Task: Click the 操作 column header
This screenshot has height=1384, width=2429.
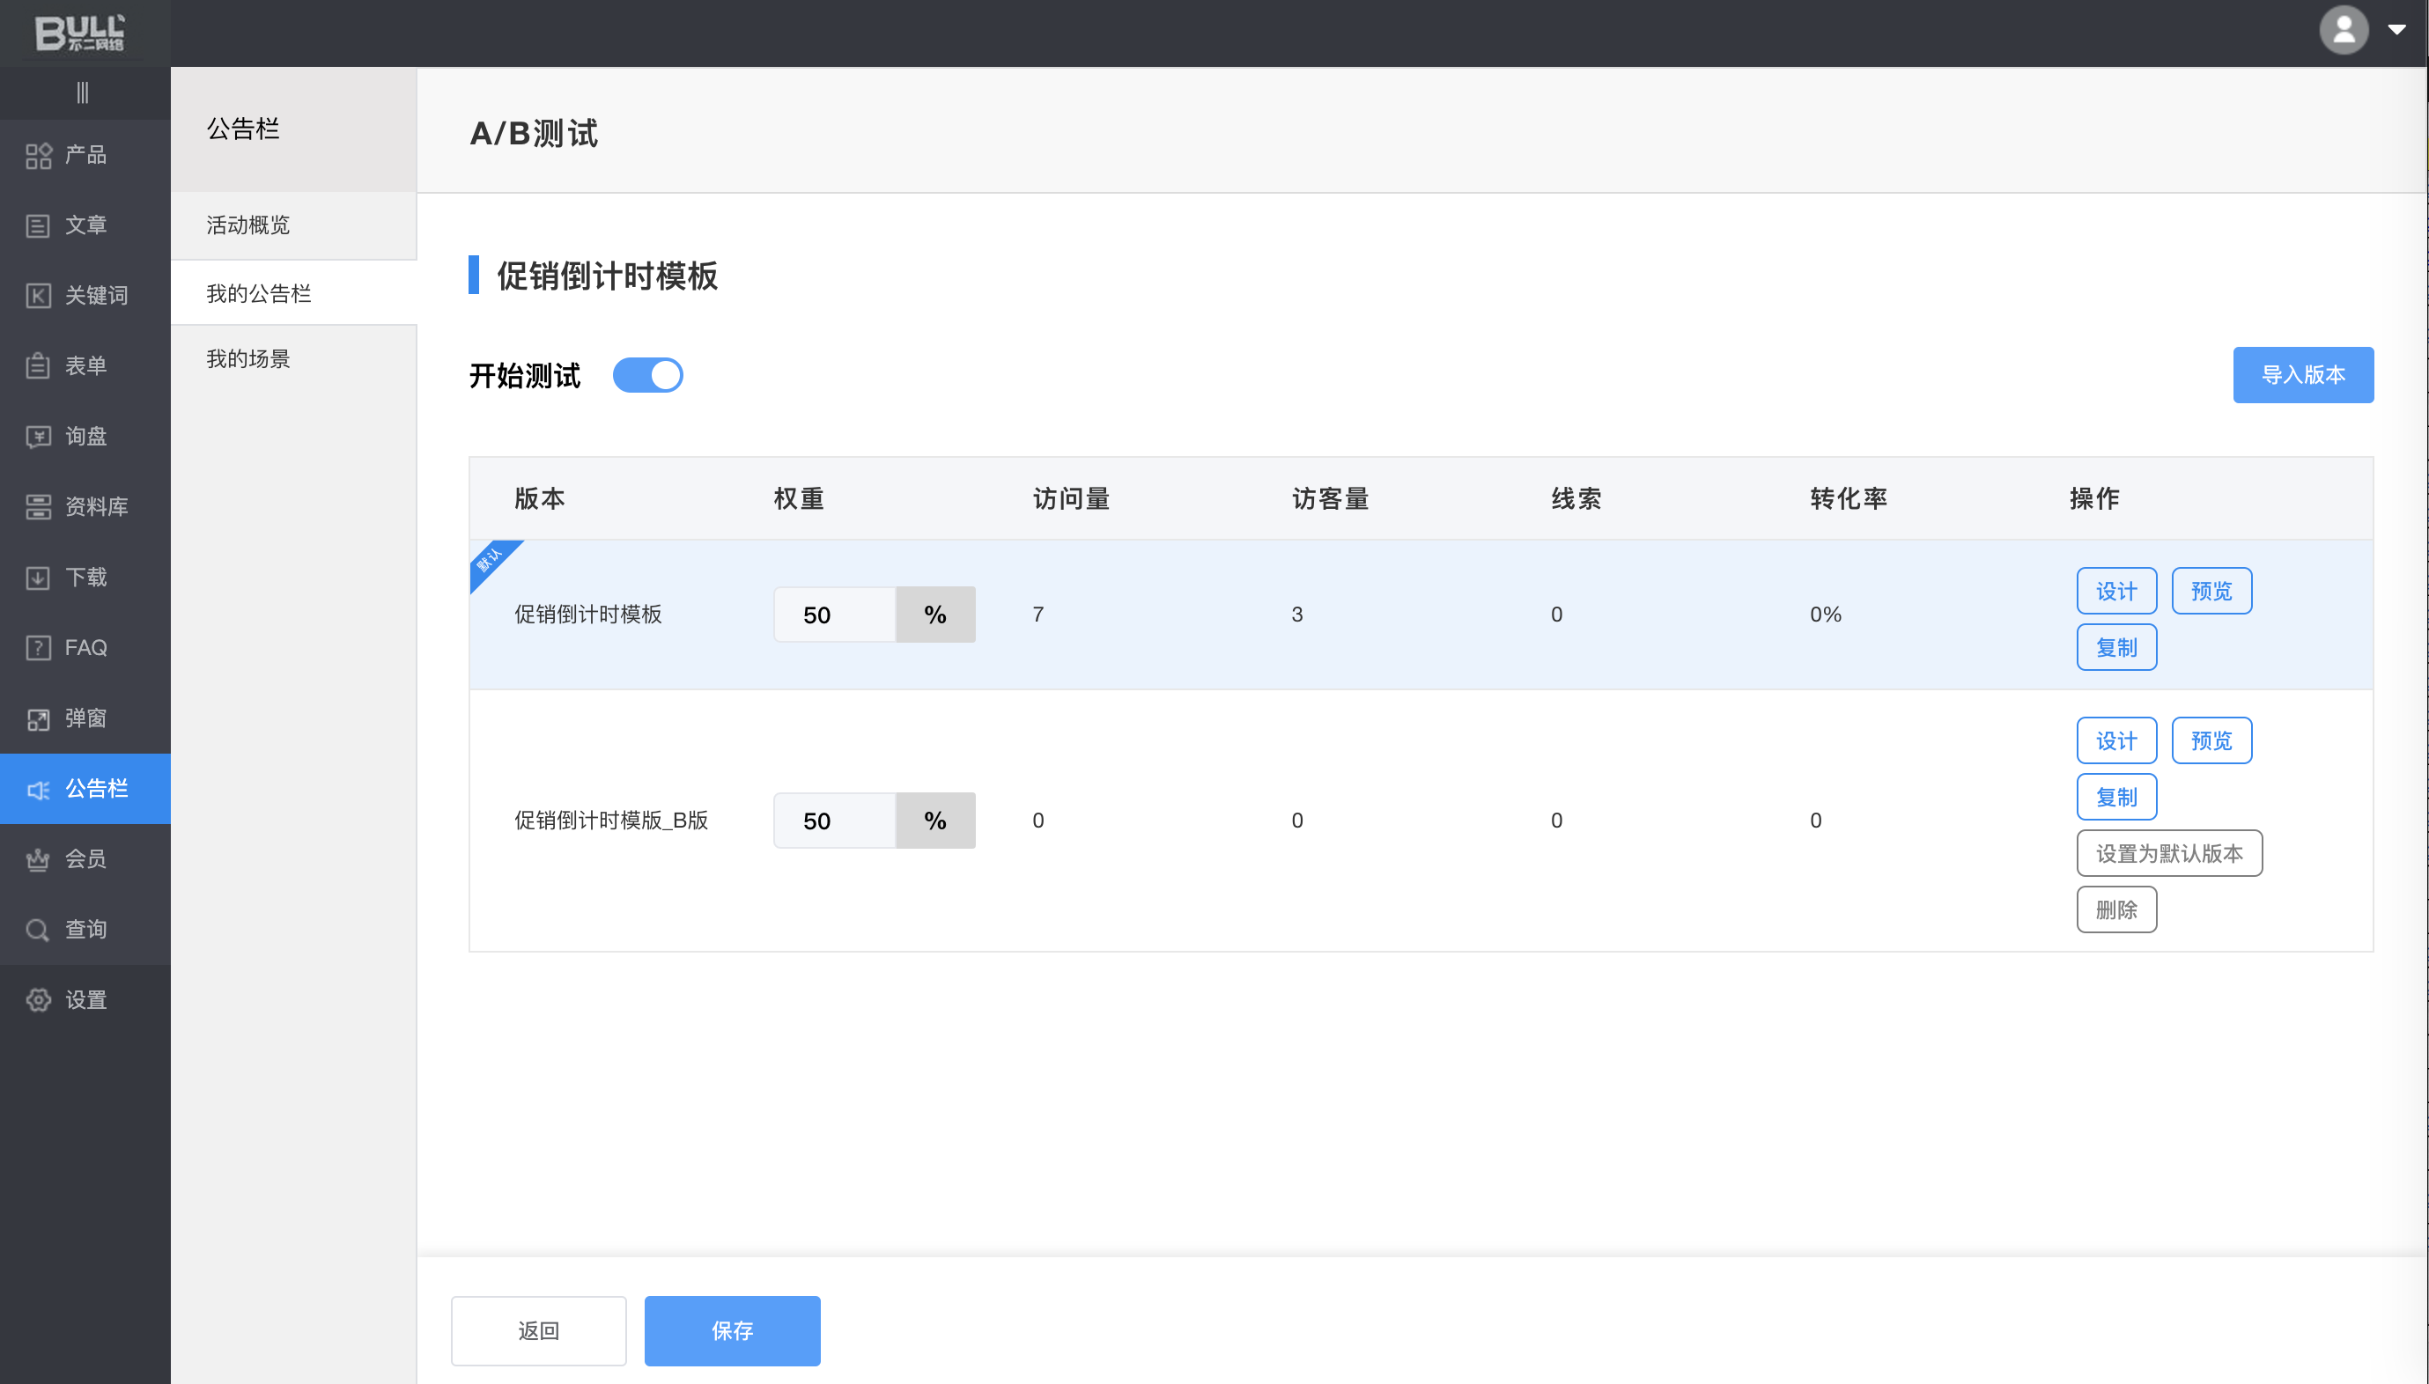Action: tap(2094, 499)
